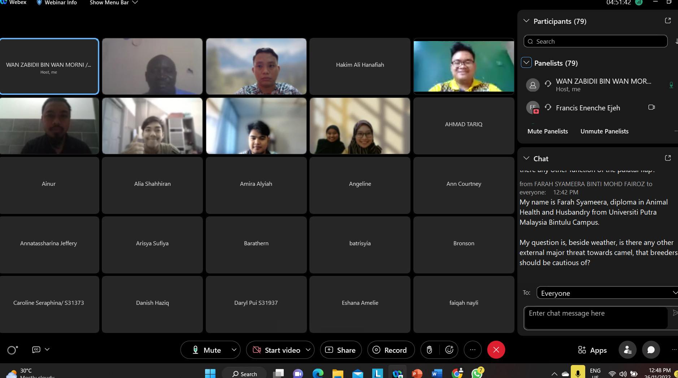Start recording with the Record button
The width and height of the screenshot is (678, 378).
391,350
